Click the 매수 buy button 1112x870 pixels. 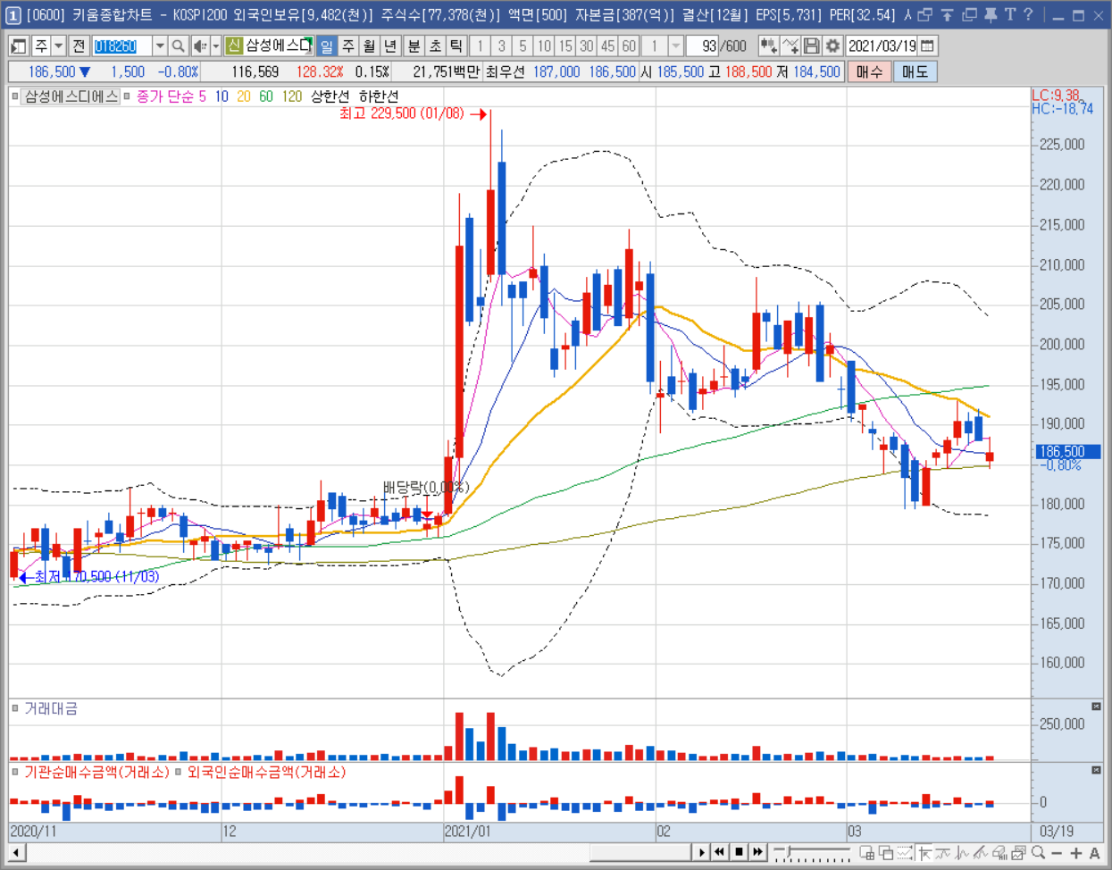[869, 71]
